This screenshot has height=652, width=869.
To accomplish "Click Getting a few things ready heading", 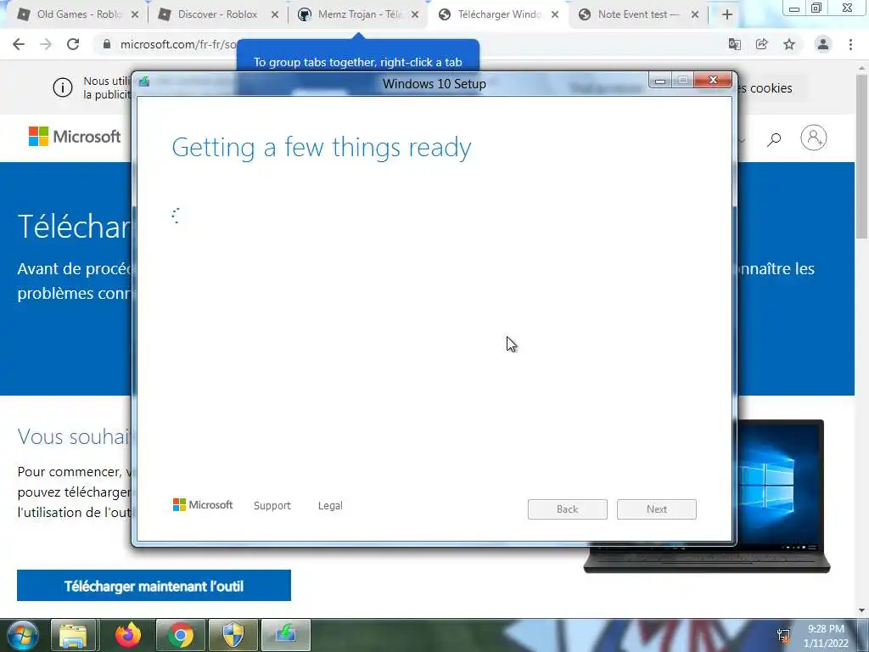I will [322, 148].
